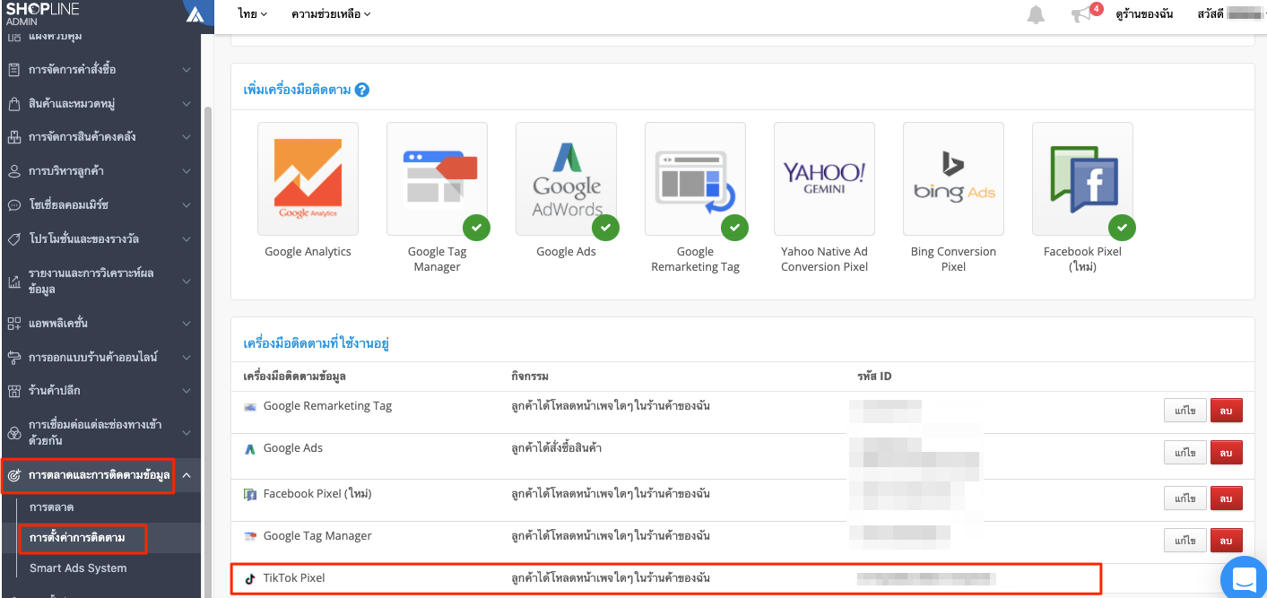Click the applications grid sidebar icon
1267x598 pixels.
13,323
